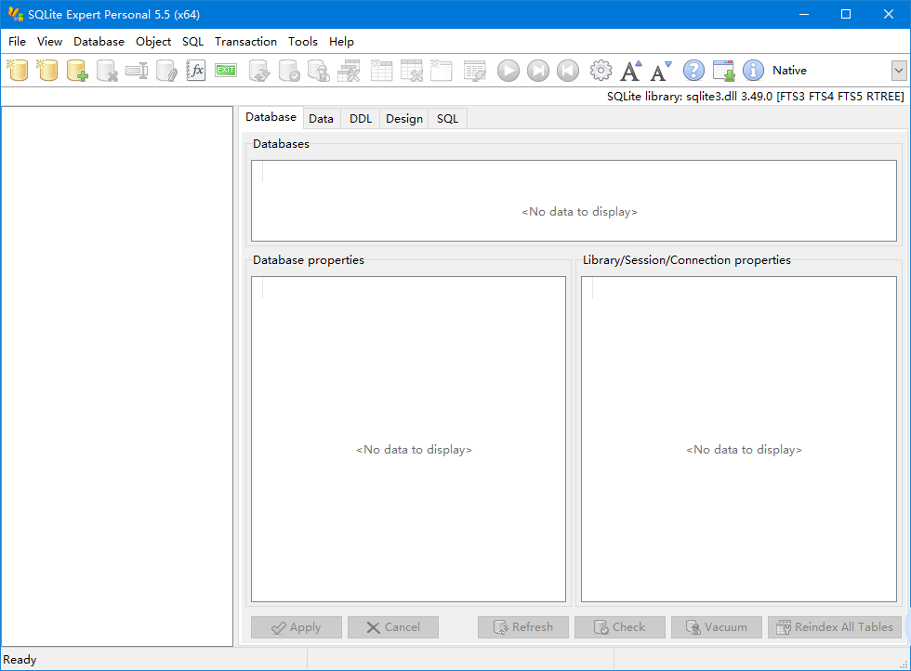Click the Vacuum button
The image size is (911, 671).
(716, 627)
